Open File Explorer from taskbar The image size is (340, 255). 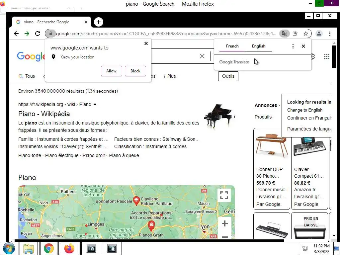(x=29, y=248)
